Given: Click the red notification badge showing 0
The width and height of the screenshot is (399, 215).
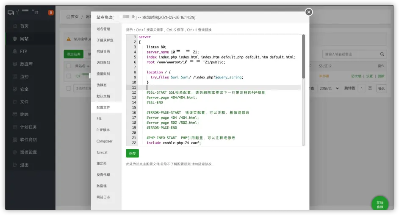Looking at the screenshot, I should tap(51, 12).
